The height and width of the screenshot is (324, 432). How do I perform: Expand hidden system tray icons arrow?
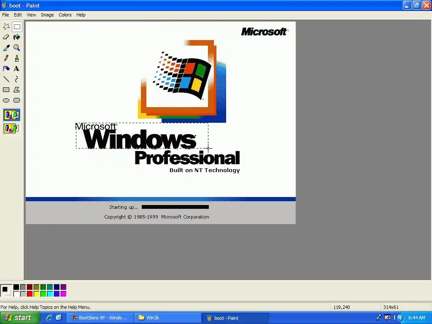pyautogui.click(x=400, y=318)
